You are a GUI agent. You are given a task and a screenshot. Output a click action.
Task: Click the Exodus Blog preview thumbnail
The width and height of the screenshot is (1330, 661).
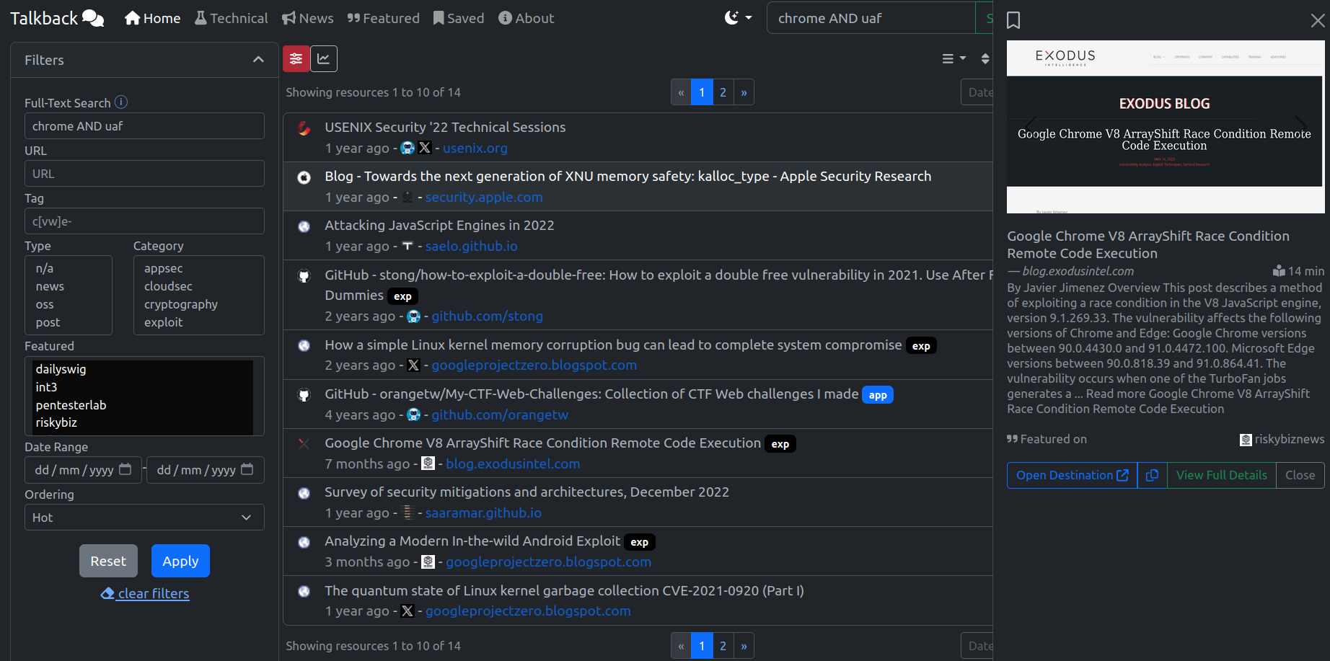point(1166,127)
